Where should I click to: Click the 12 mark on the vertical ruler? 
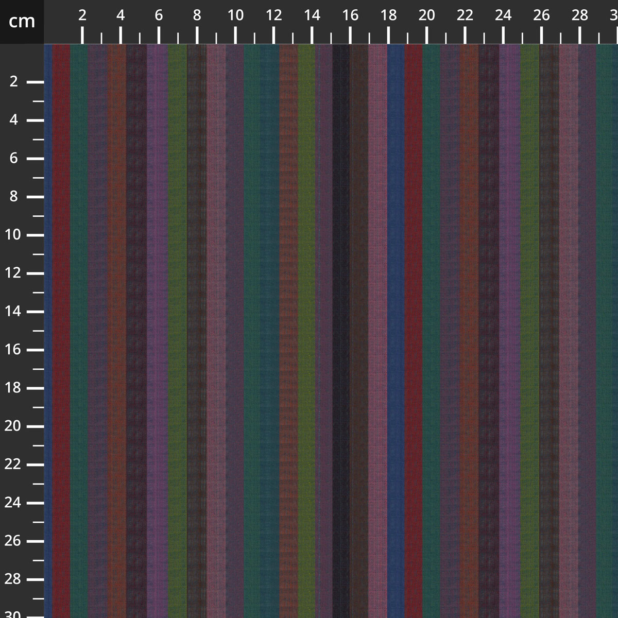[x=14, y=273]
